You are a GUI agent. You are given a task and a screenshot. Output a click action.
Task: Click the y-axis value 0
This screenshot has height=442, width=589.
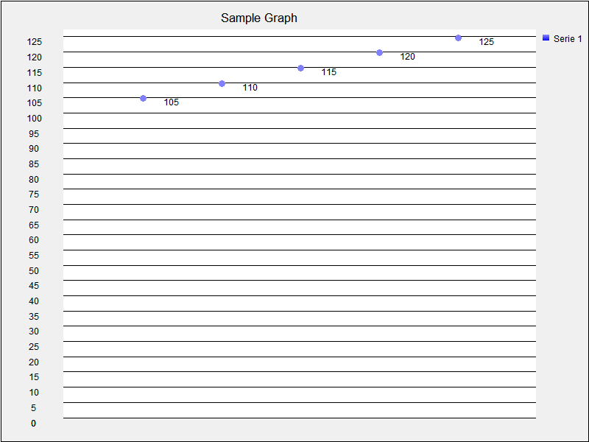click(32, 423)
